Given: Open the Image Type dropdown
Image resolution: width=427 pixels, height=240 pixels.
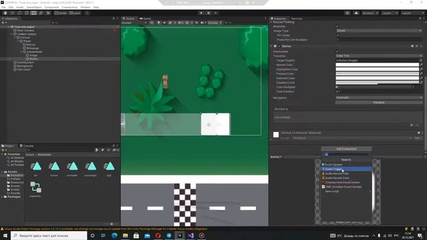Looking at the screenshot, I should pos(379,31).
